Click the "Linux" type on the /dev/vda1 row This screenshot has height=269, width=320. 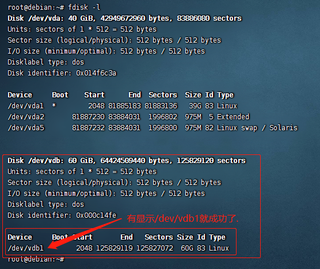pos(227,106)
